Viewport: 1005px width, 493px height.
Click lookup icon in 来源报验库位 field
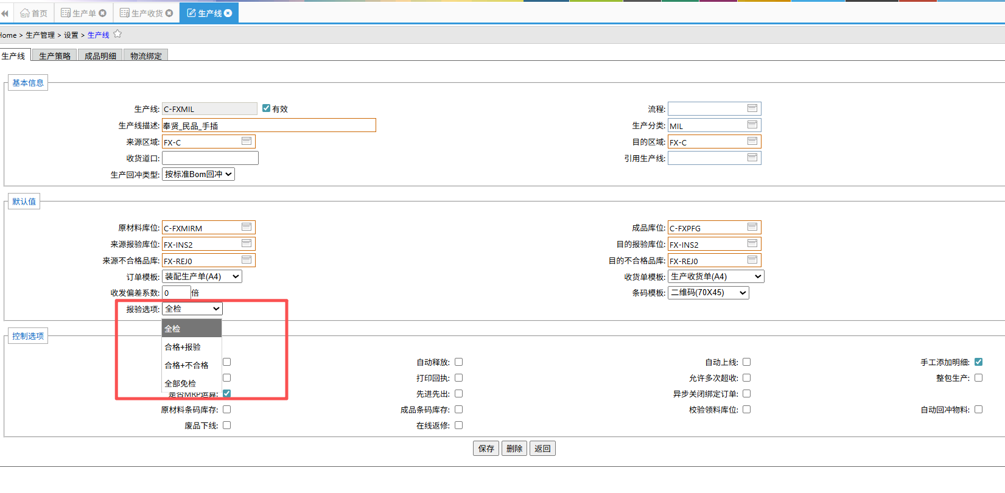(247, 243)
